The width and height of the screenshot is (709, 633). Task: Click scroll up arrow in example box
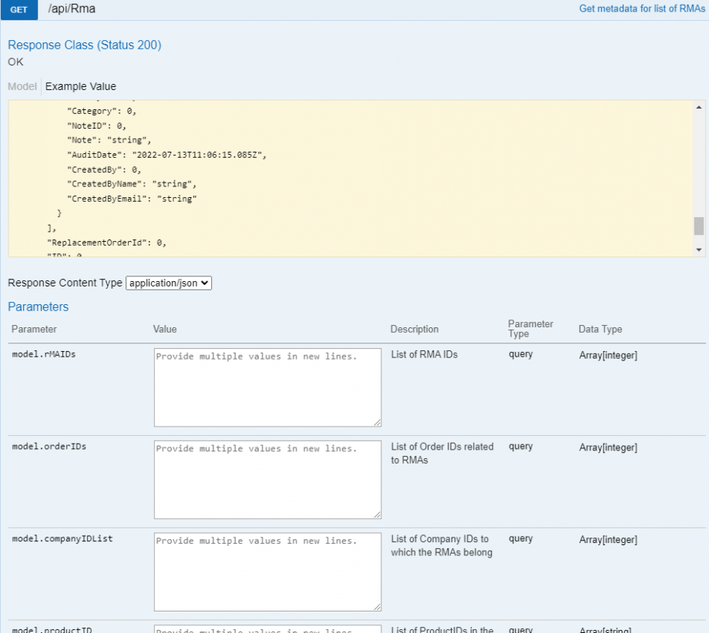tap(699, 107)
